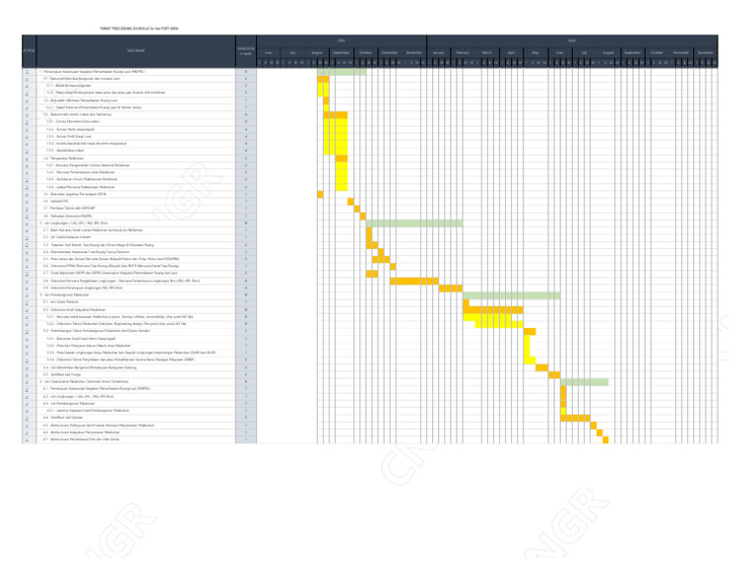Click action icon for 3.2 Dokumen Studi Kelayakan Pelabuhan
This screenshot has height=585, width=756.
pos(27,309)
